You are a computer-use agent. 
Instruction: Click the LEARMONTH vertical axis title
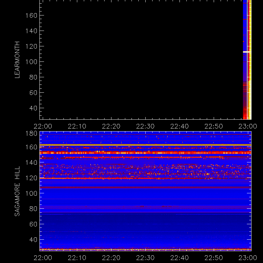tap(17, 60)
